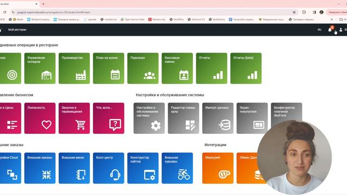Open Настройки и обслуживание системы gear tile
The image size is (347, 195).
pos(149,118)
